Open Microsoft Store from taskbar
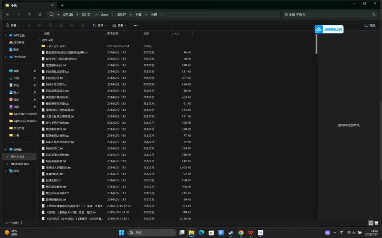Image resolution: width=382 pixels, height=238 pixels. (211, 233)
